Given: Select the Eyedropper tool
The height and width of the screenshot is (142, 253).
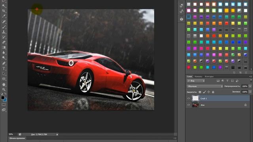Looking at the screenshot, I should coord(4,16).
